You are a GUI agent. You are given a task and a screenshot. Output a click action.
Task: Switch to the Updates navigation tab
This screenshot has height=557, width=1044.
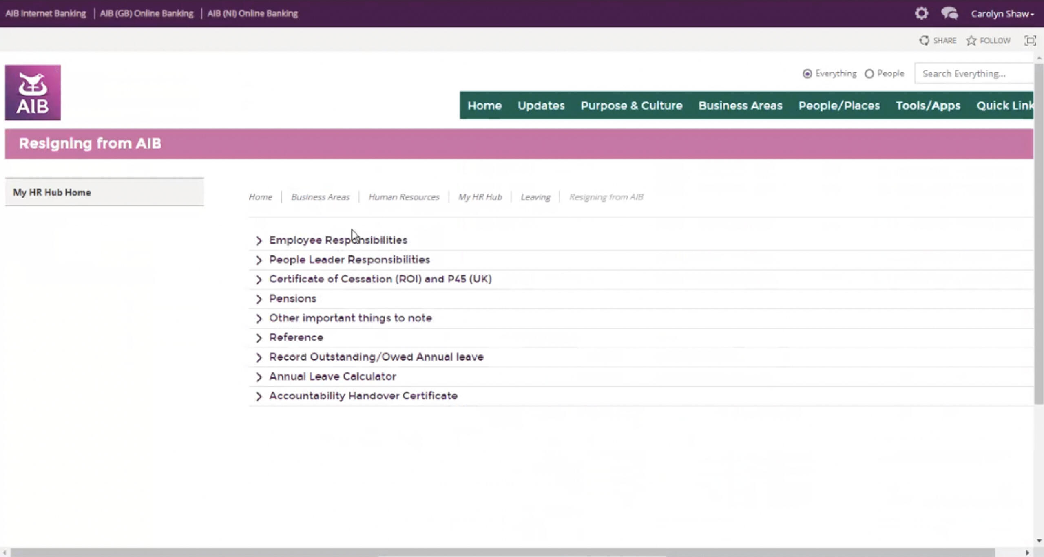(541, 106)
